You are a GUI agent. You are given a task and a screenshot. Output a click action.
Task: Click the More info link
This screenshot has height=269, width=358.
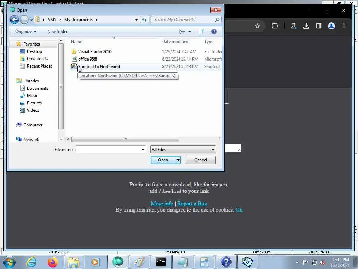click(162, 204)
